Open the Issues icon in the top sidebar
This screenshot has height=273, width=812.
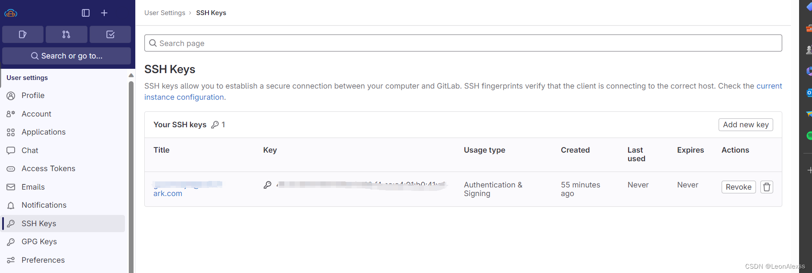[x=22, y=34]
